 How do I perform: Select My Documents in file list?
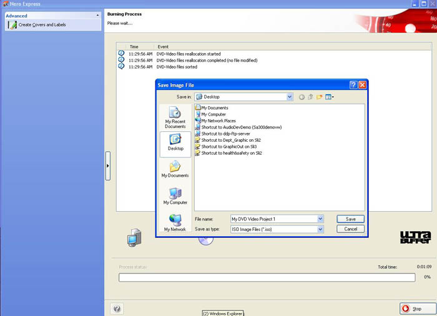212,107
